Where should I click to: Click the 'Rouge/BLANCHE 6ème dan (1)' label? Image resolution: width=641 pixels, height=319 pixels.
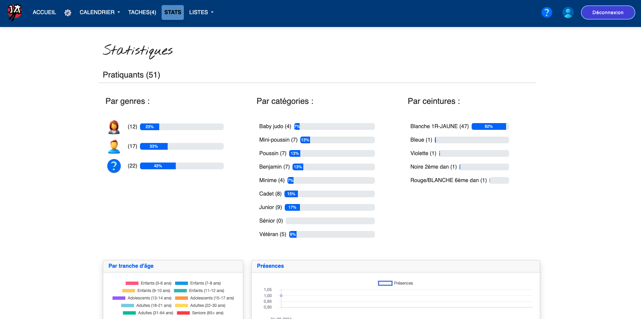[448, 180]
